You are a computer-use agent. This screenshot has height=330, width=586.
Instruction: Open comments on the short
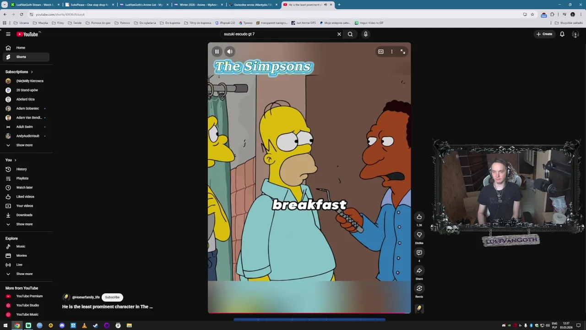(419, 253)
